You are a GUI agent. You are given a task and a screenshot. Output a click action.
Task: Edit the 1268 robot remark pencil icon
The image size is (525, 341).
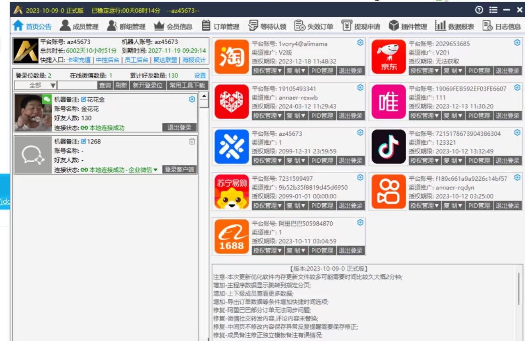point(84,141)
